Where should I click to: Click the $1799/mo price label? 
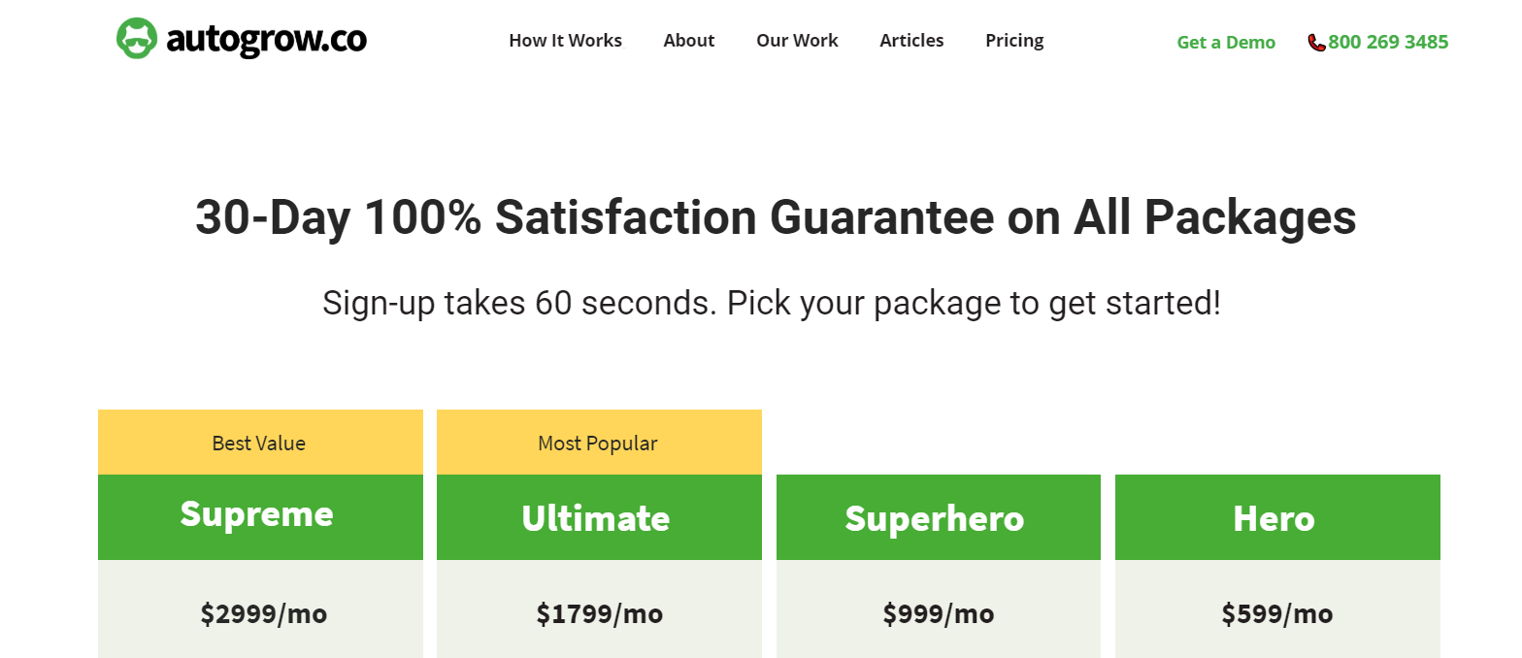(600, 613)
